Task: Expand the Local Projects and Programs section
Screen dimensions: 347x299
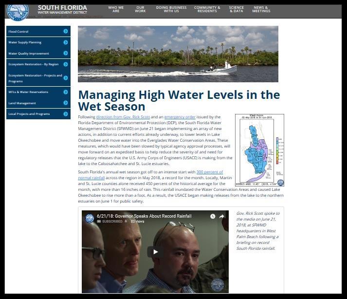Action: [29, 114]
